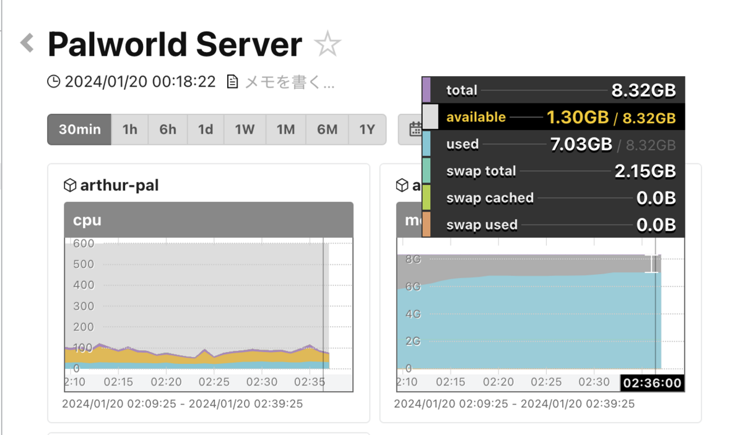This screenshot has height=435, width=743.
Task: Select the 30min time range
Action: (x=79, y=129)
